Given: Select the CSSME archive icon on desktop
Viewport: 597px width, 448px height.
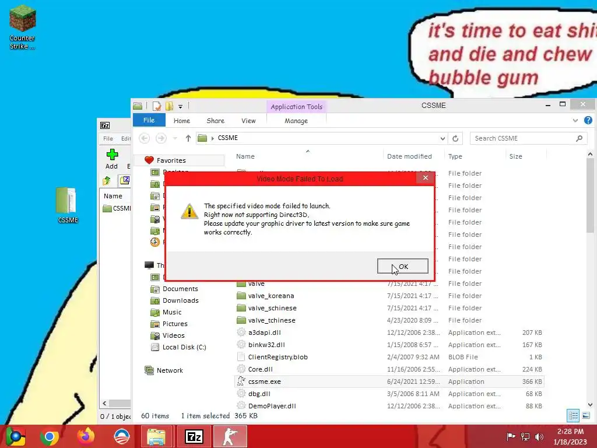Looking at the screenshot, I should coord(68,205).
